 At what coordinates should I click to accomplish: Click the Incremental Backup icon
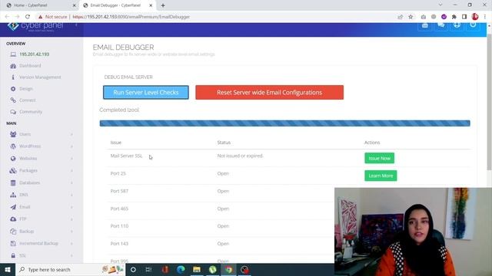point(13,244)
